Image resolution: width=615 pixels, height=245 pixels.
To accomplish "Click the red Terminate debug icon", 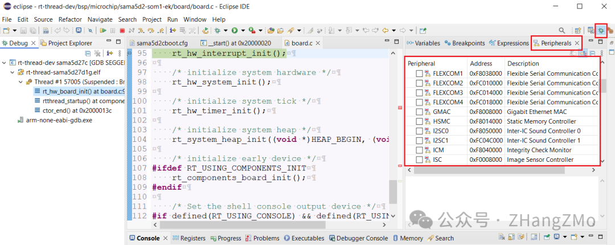I will [x=122, y=30].
